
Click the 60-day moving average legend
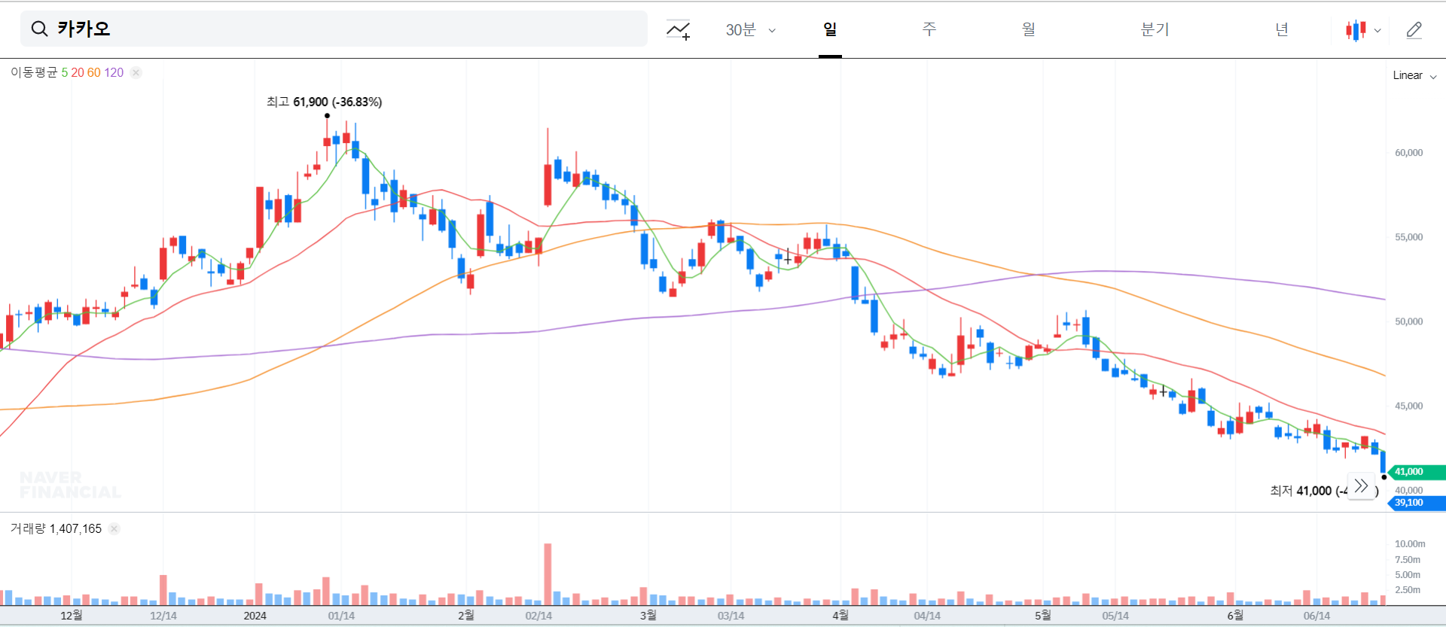click(x=94, y=72)
